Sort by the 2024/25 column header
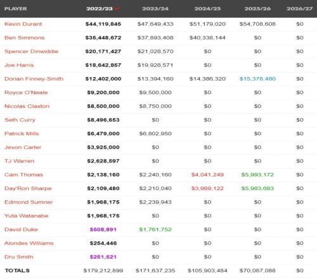 207,9
